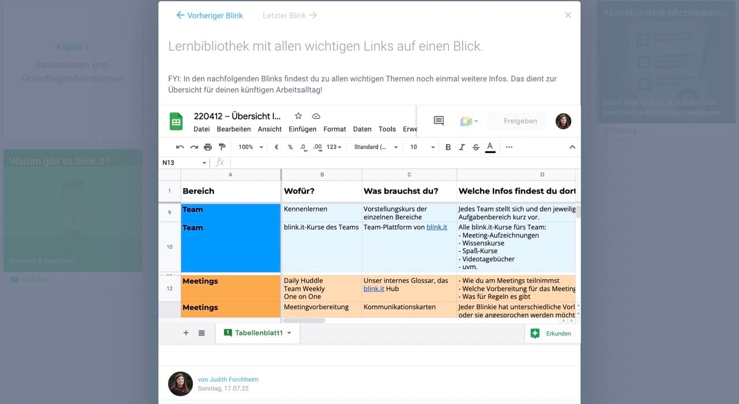Viewport: 739px width, 404px height.
Task: Select row 12 header
Action: coord(170,288)
